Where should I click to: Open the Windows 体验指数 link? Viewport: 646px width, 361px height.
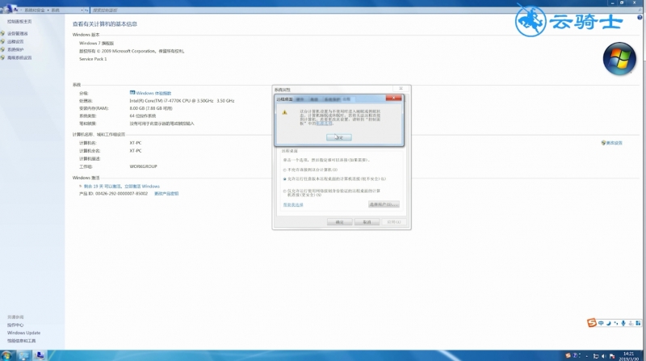click(153, 93)
